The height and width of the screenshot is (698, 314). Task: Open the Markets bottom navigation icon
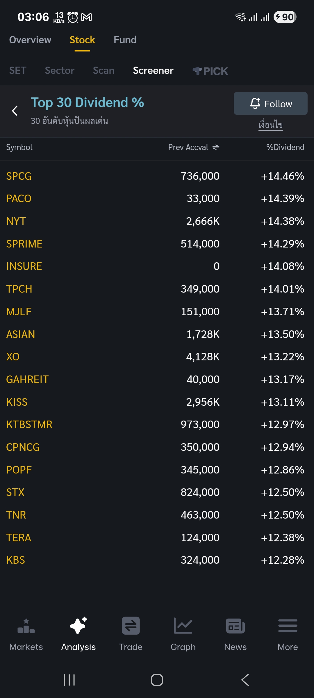(26, 626)
